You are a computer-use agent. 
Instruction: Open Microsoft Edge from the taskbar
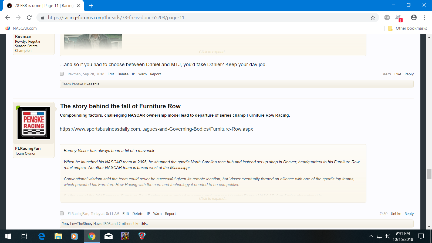pyautogui.click(x=42, y=236)
